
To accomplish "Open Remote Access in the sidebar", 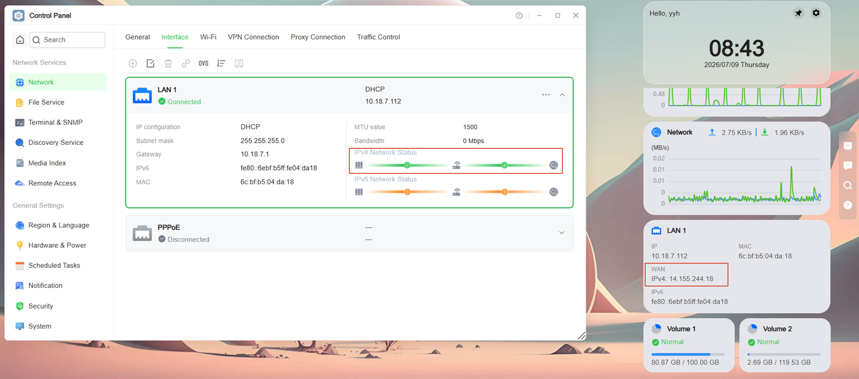I will [x=58, y=183].
